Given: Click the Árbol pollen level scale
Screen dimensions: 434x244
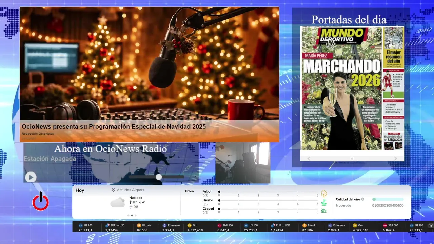Looking at the screenshot, I should click(268, 194).
